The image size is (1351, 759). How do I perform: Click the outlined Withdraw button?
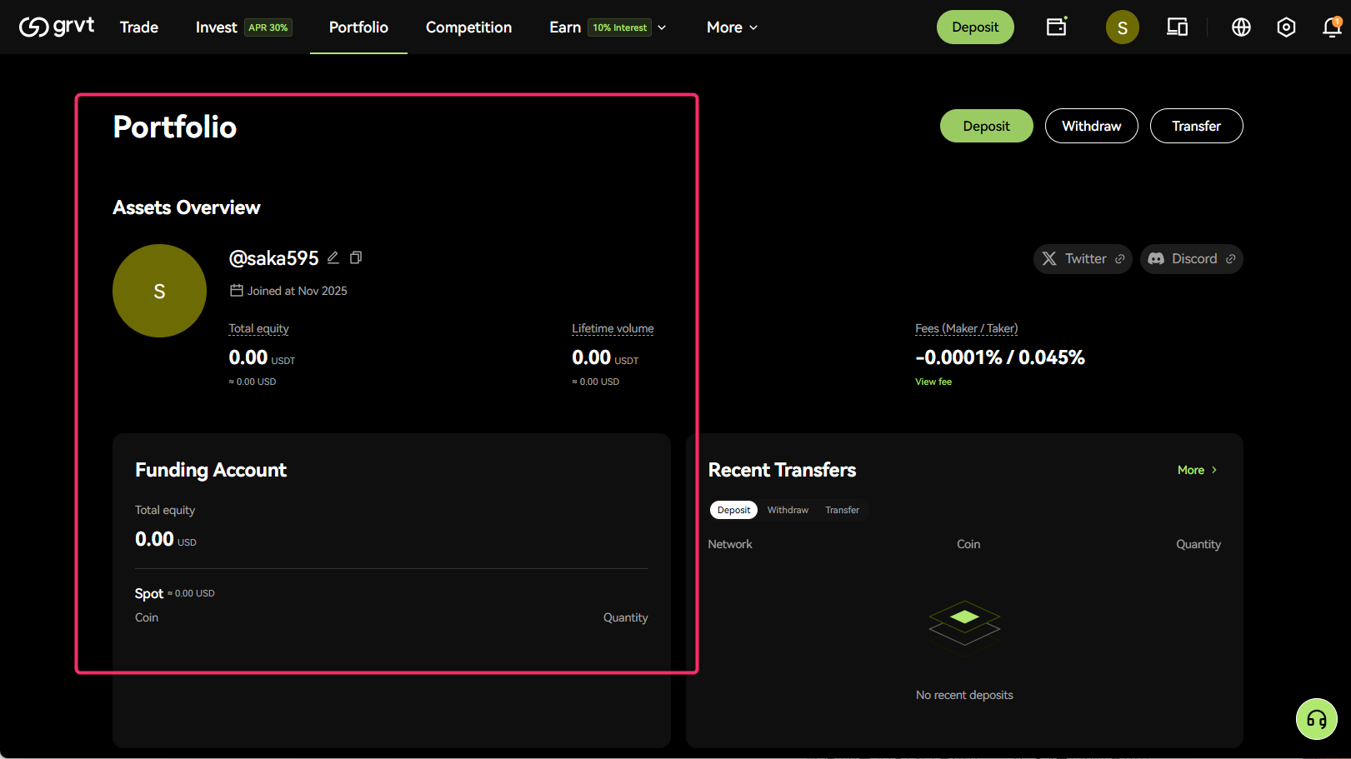[x=1091, y=126]
